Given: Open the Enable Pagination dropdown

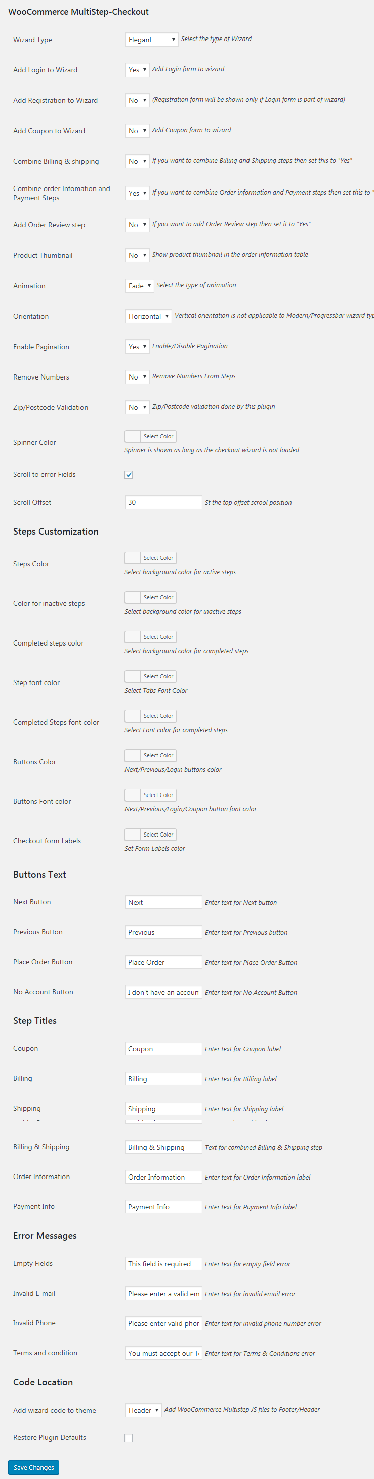Looking at the screenshot, I should click(137, 347).
